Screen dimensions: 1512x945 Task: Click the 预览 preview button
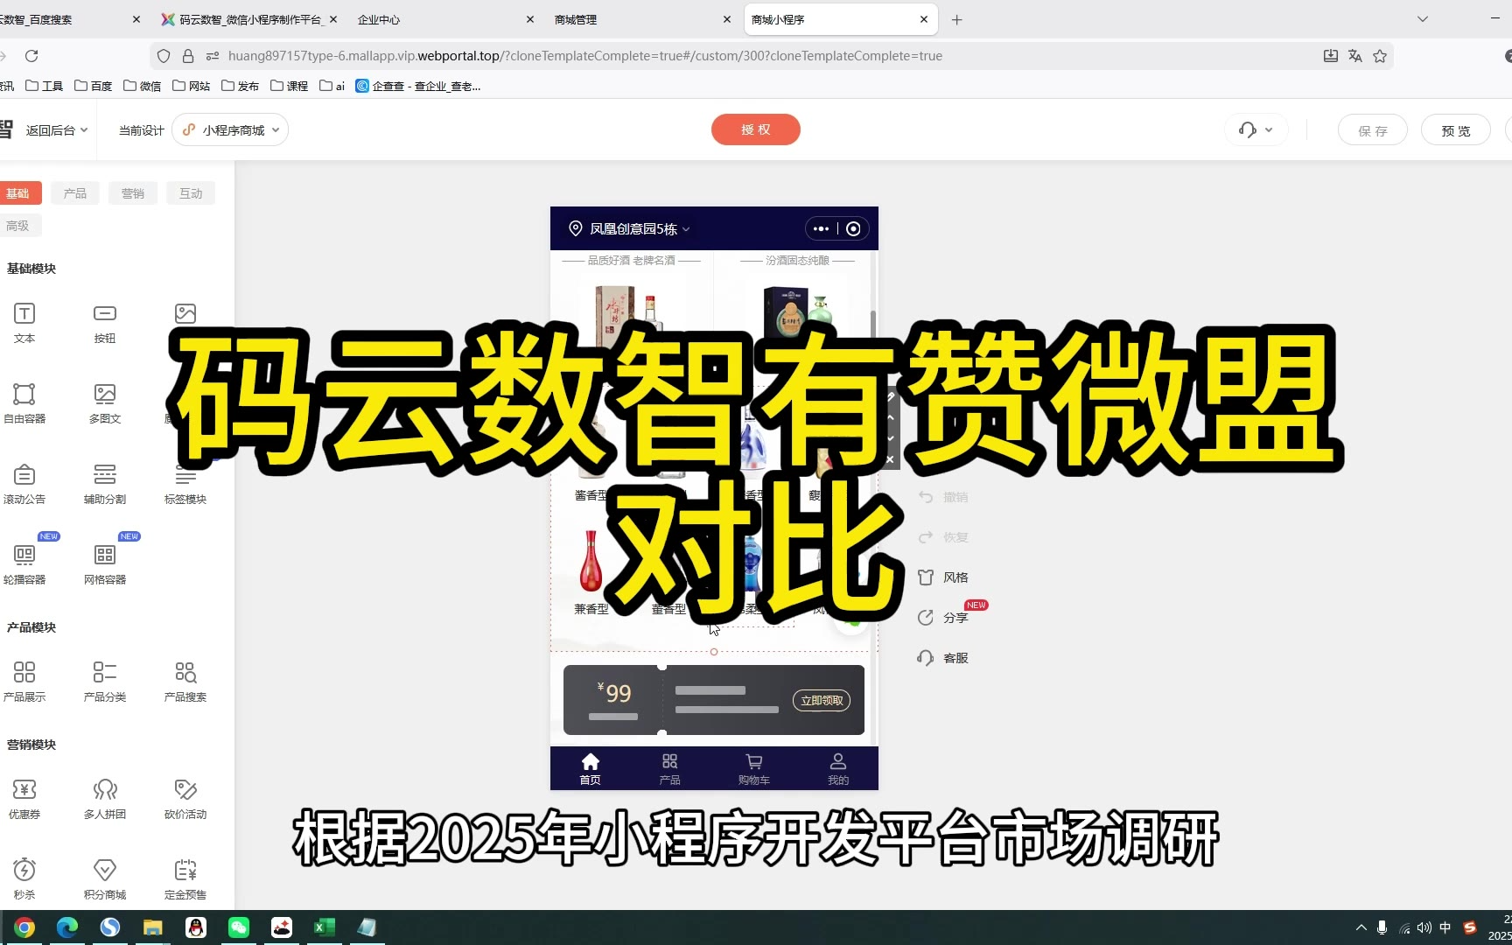(x=1455, y=130)
